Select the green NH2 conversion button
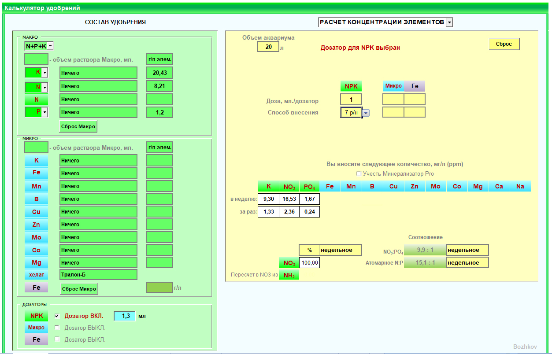 [289, 275]
